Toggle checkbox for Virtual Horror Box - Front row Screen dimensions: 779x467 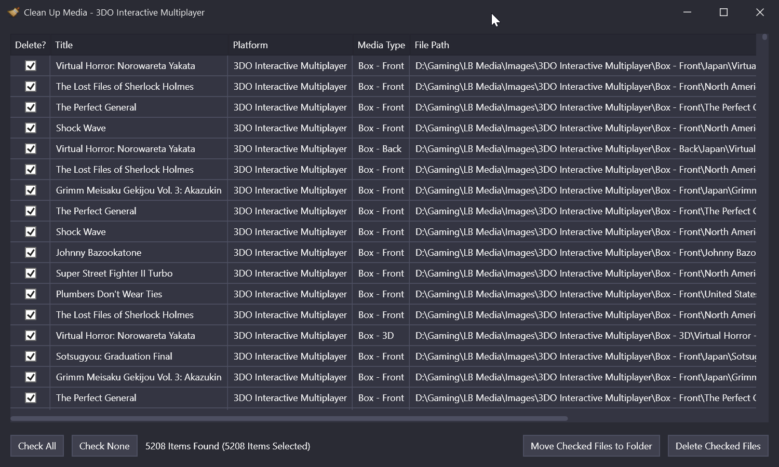(31, 66)
